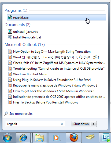Click the magnifier icon beside See more results
This screenshot has height=143, width=111.
[x=6, y=114]
